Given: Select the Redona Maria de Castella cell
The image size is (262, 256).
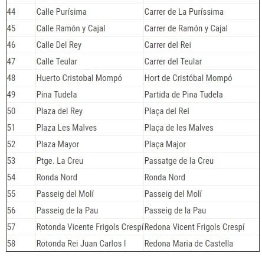Looking at the screenshot, I should tap(201, 243).
